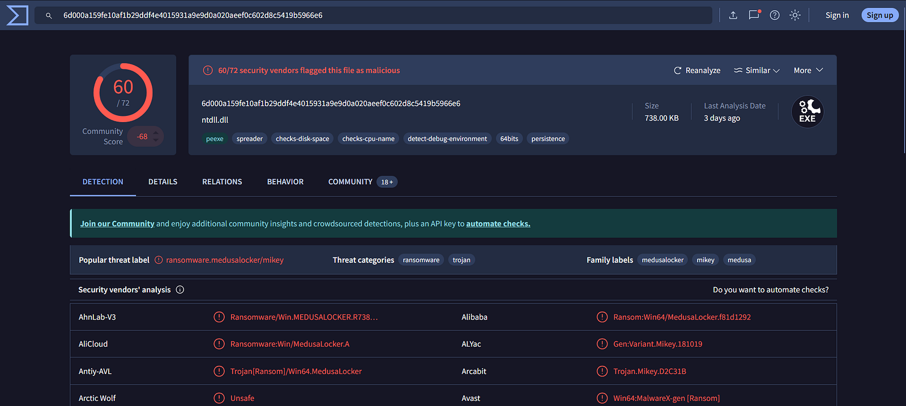The width and height of the screenshot is (906, 406).
Task: Switch to the DETAILS tab
Action: click(163, 182)
